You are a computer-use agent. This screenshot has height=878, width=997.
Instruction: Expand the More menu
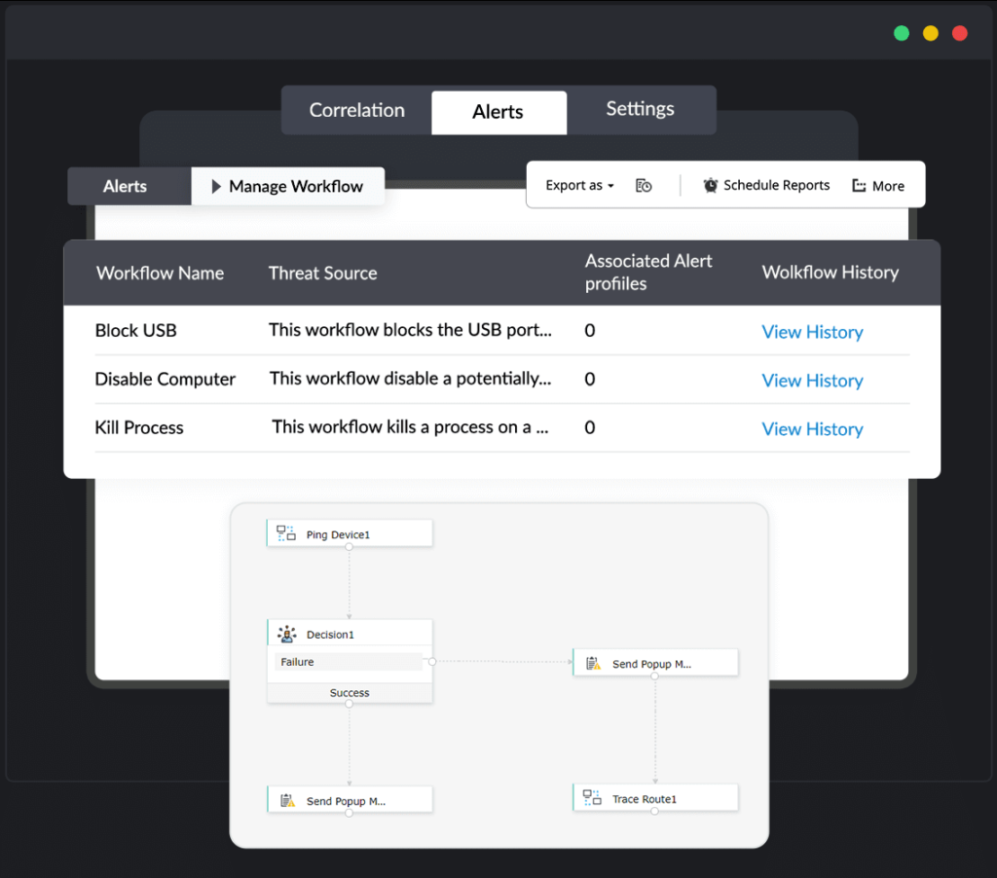(x=879, y=186)
